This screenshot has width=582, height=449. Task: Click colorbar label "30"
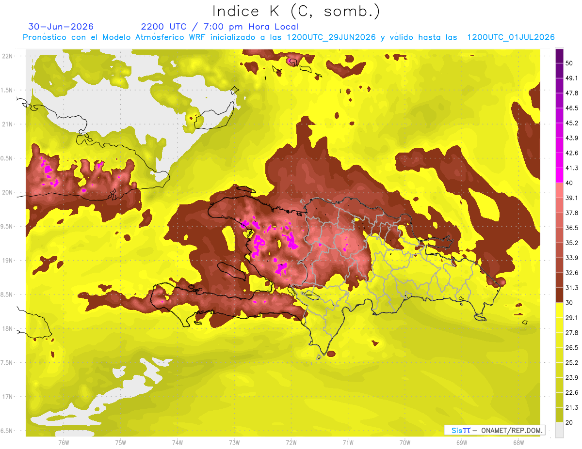[x=569, y=303]
